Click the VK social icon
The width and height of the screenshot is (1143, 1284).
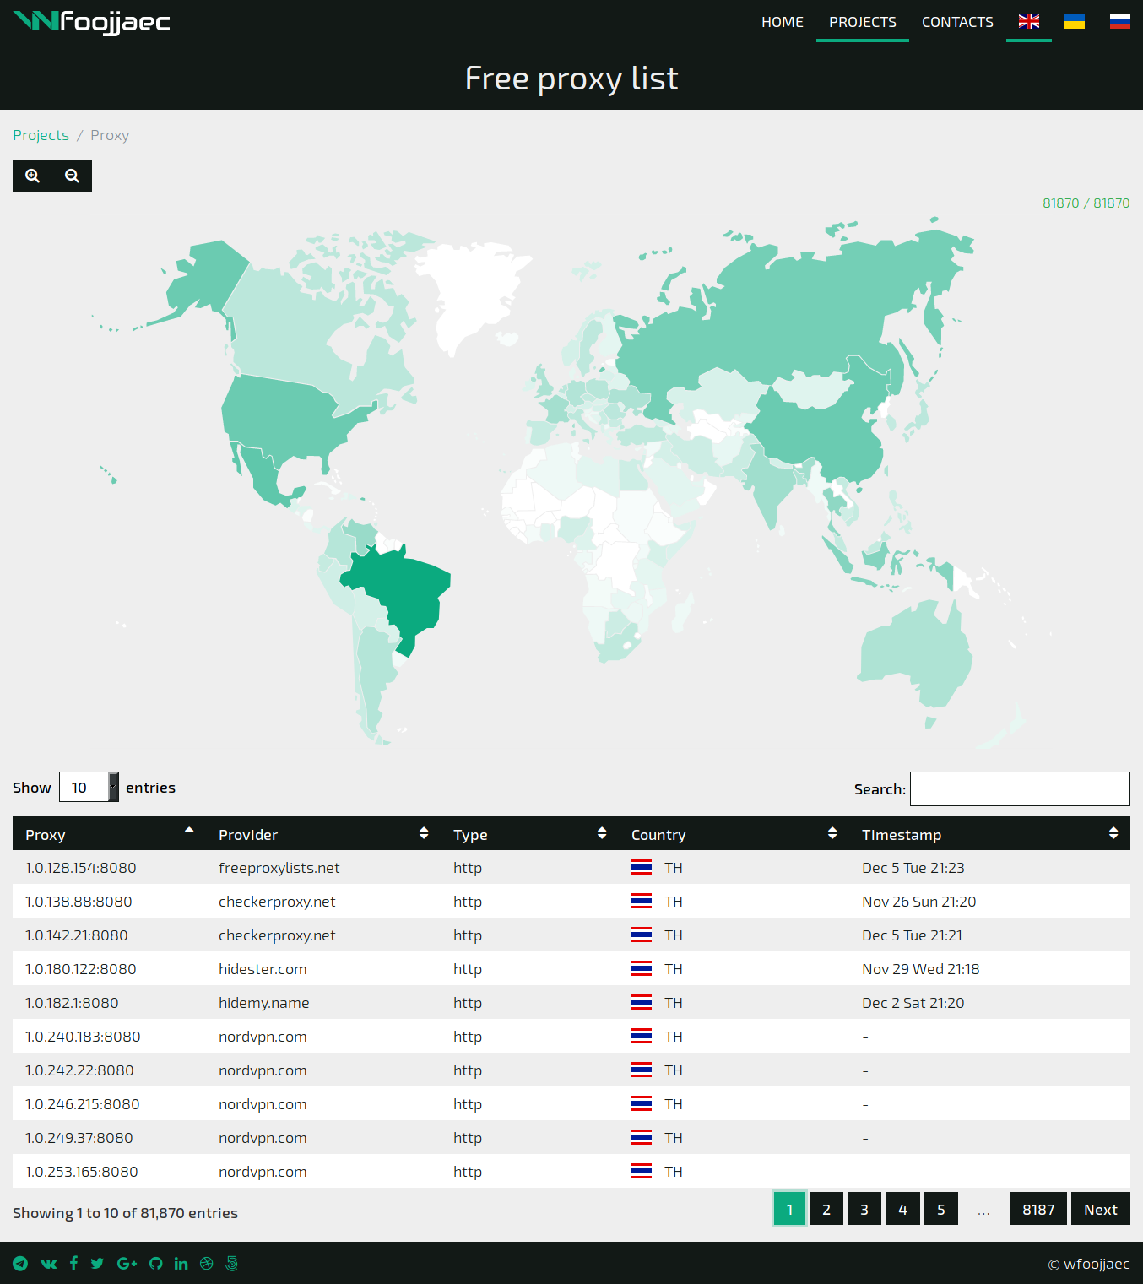(x=49, y=1263)
